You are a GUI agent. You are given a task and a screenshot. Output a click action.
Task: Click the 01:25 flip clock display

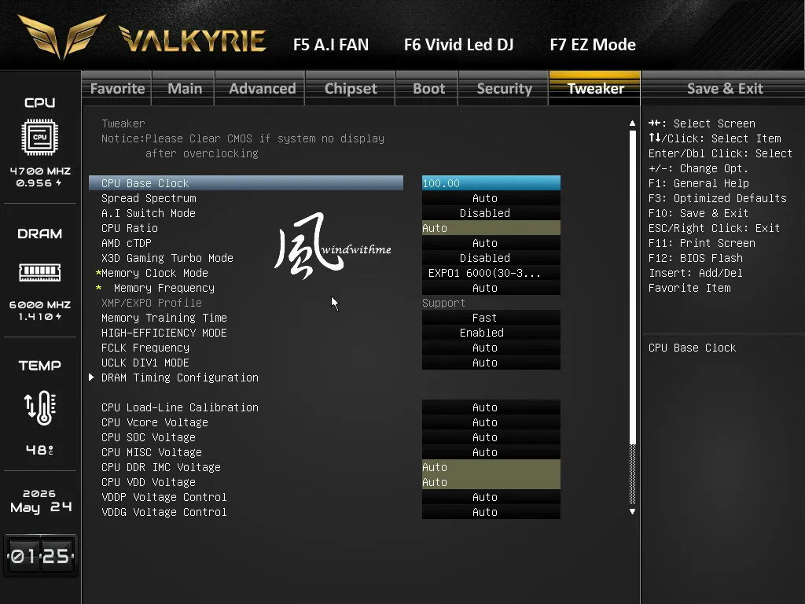tap(40, 556)
